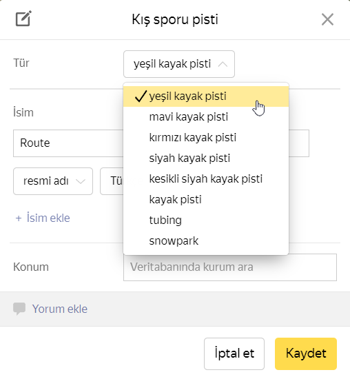Open the resmi adı dropdown
350x379 pixels.
pyautogui.click(x=53, y=181)
